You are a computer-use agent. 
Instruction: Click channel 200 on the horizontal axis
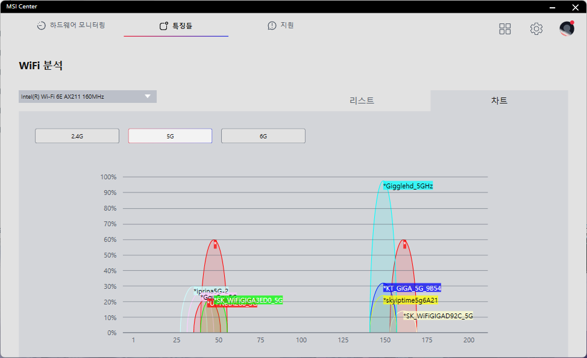tap(469, 340)
